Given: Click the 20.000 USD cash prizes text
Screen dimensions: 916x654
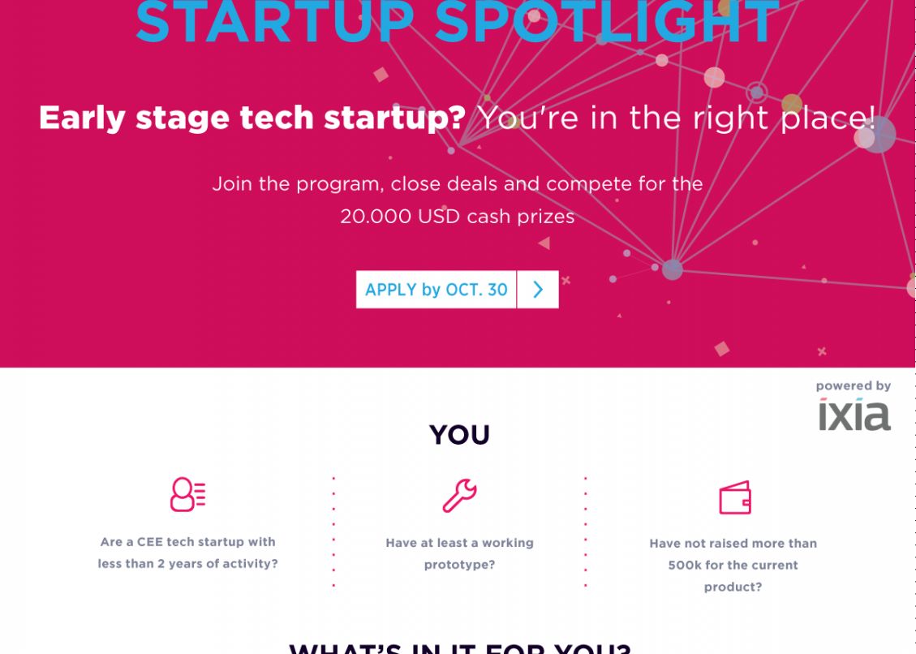Looking at the screenshot, I should click(x=458, y=216).
